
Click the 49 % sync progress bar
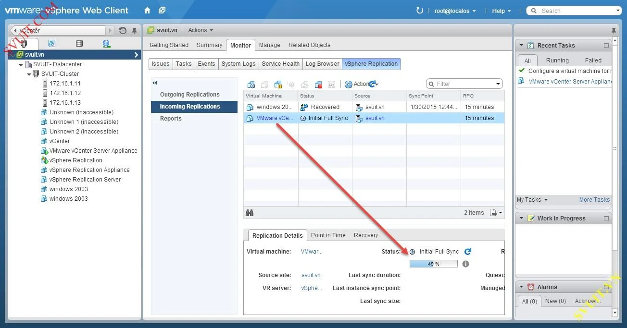tap(433, 264)
